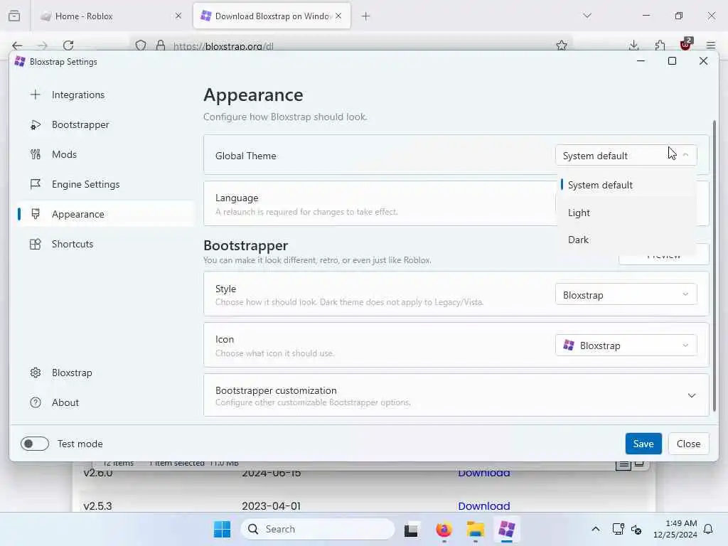Image resolution: width=728 pixels, height=546 pixels.
Task: Click the Bloxstrap taskbar icon
Action: click(506, 529)
